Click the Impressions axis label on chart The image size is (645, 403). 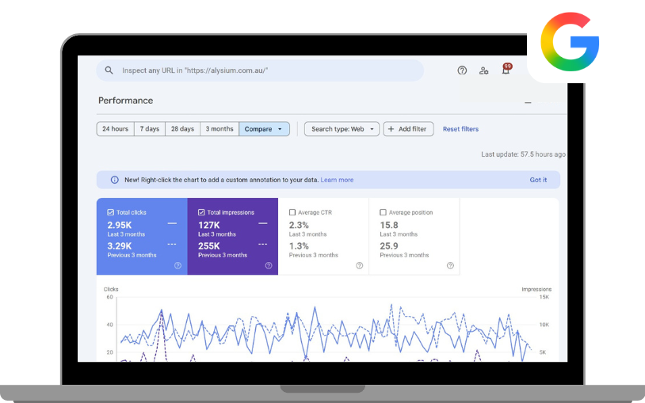[x=536, y=289]
